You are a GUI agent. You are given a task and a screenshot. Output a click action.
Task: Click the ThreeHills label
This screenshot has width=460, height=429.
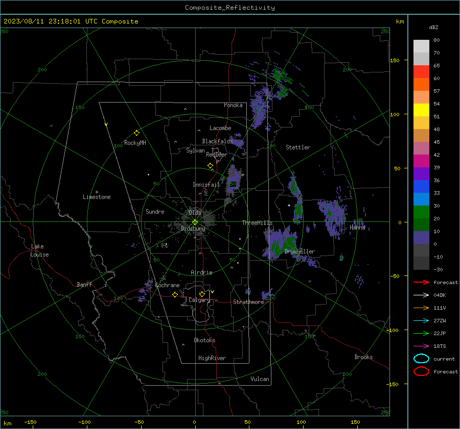point(257,223)
